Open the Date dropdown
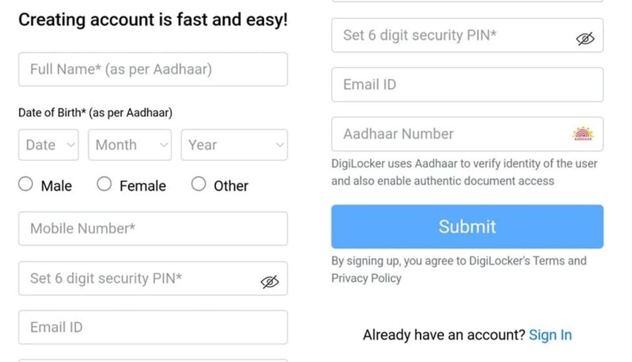 (x=48, y=145)
